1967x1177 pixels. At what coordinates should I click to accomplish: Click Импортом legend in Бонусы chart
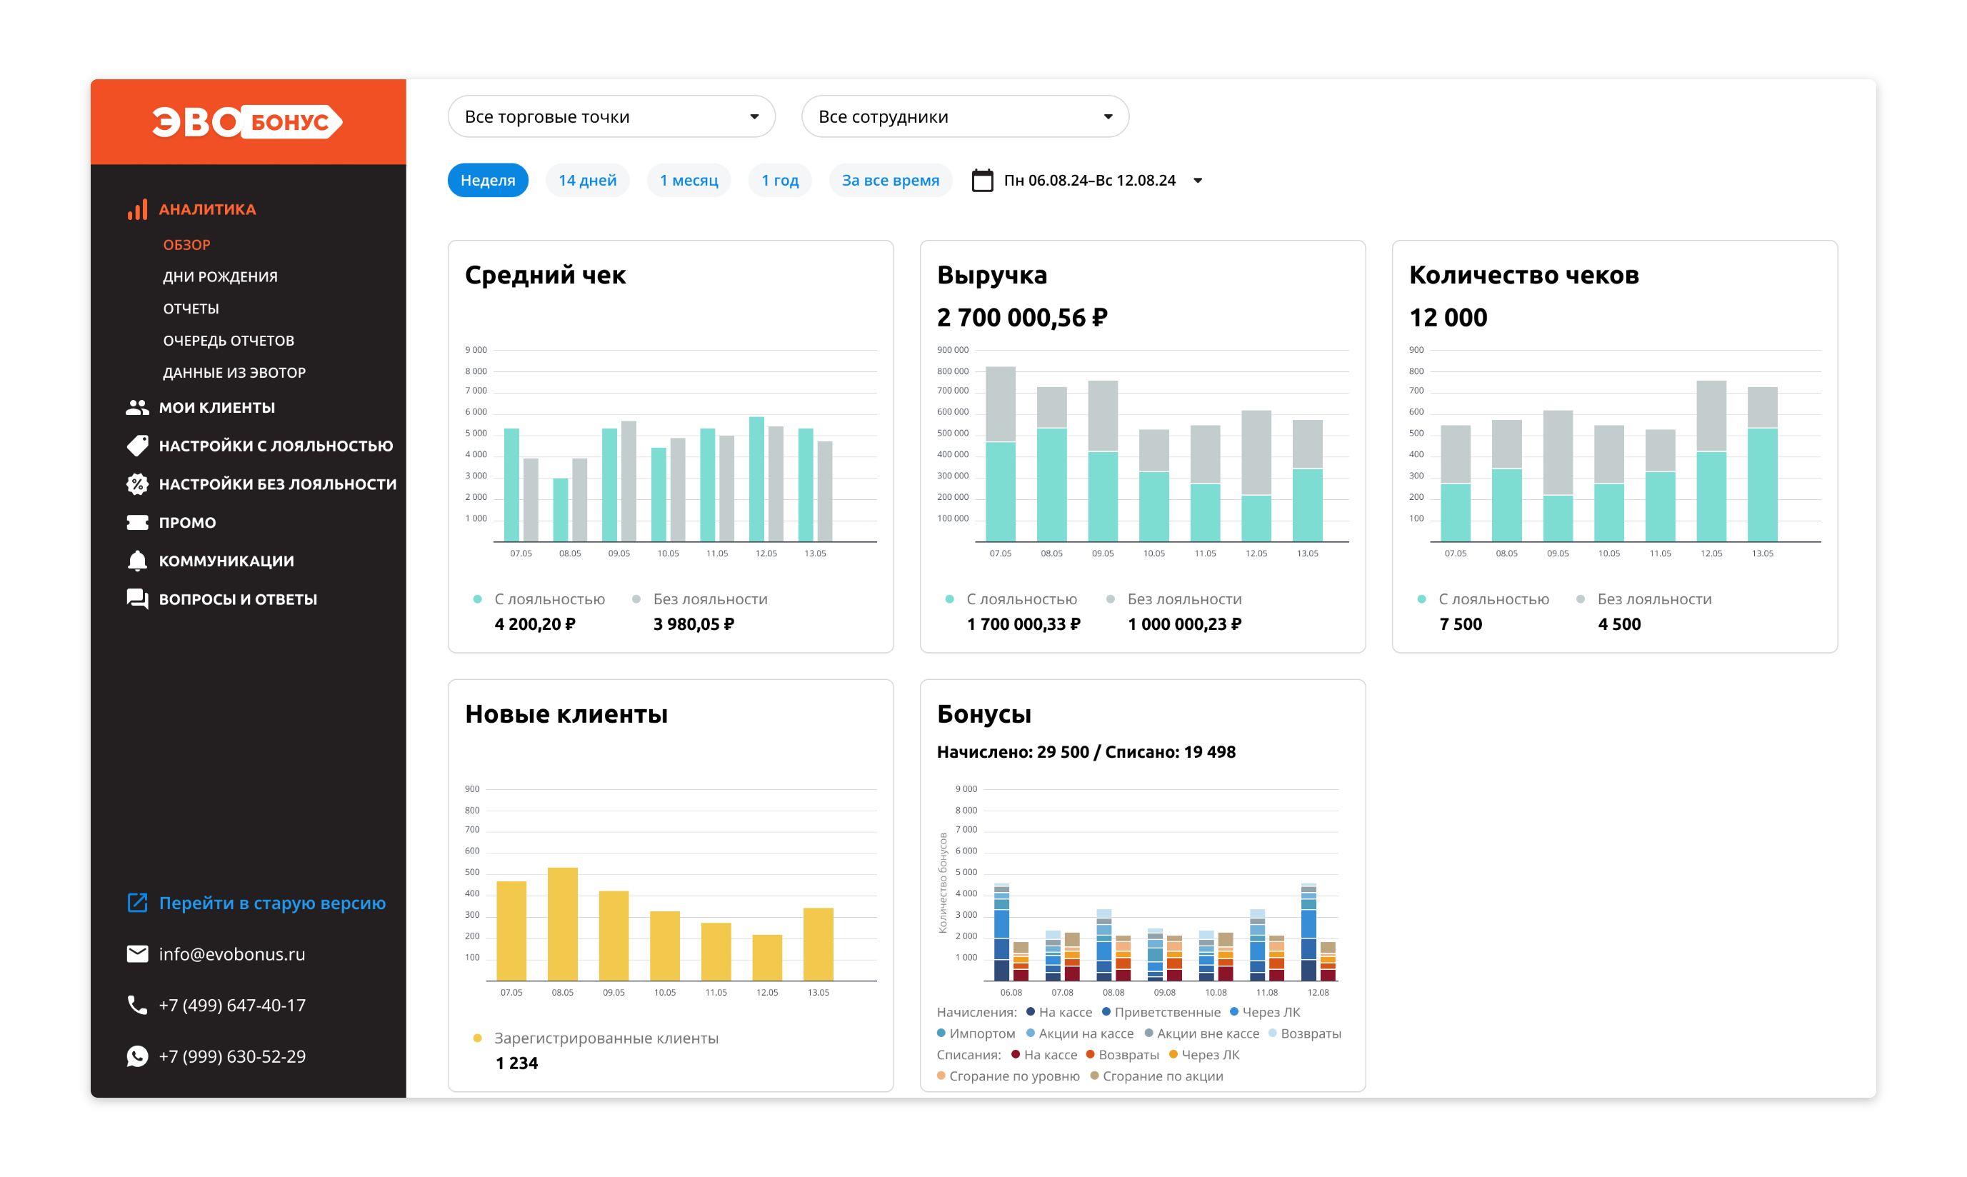point(981,1033)
